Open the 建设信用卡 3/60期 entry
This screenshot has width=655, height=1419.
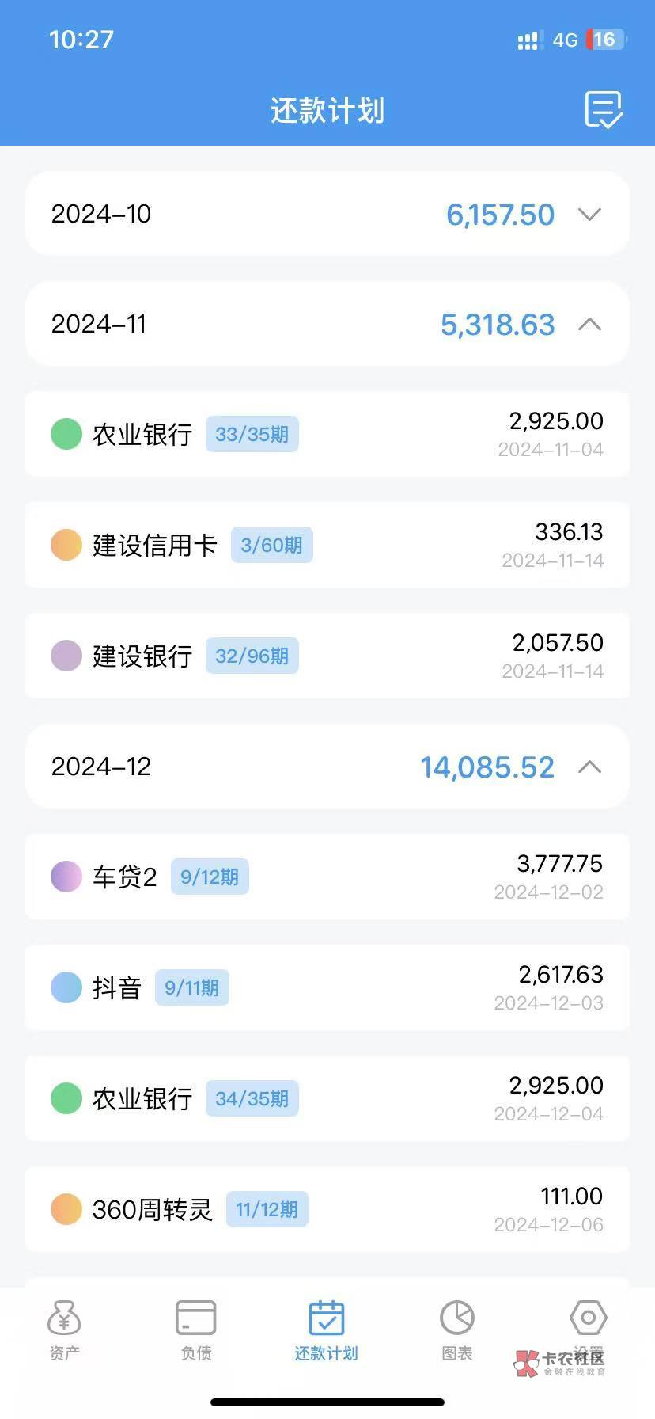tap(327, 545)
